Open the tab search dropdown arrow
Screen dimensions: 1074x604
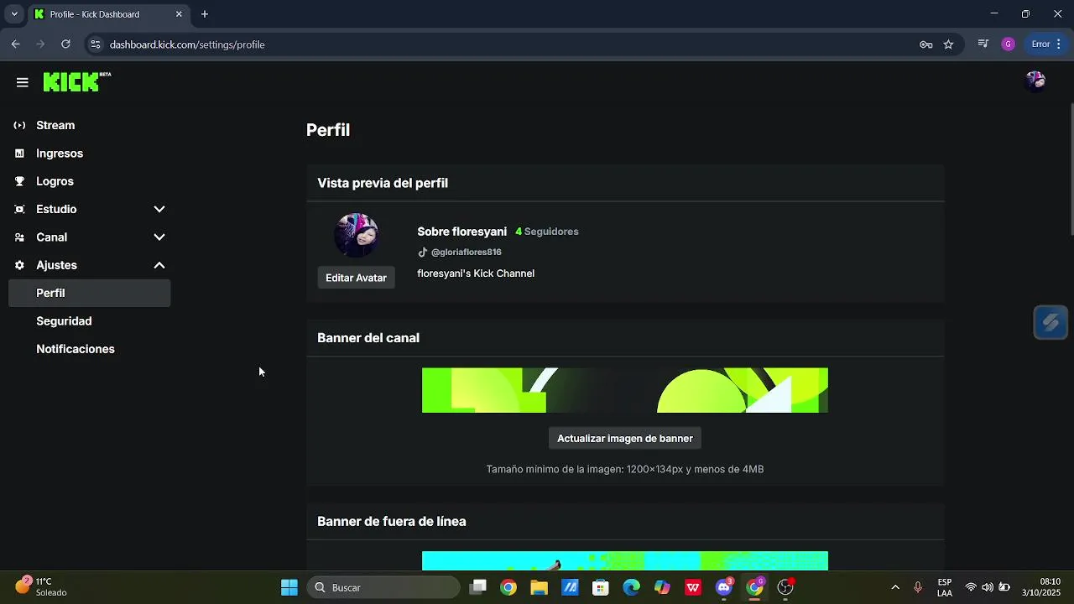pos(14,14)
